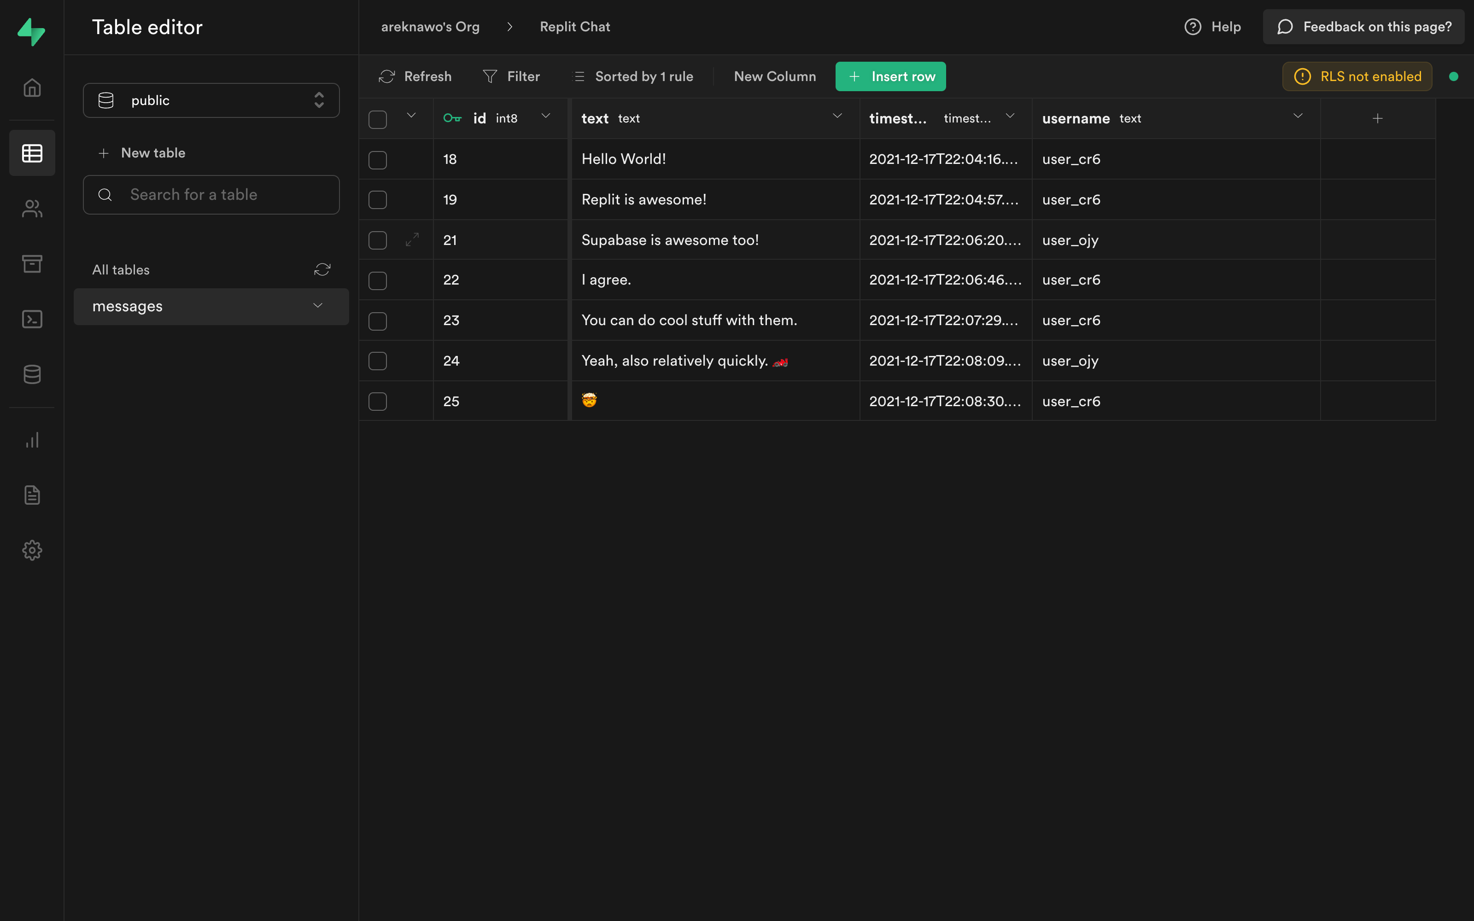Open Database icon in sidebar
Viewport: 1474px width, 921px height.
coord(32,374)
